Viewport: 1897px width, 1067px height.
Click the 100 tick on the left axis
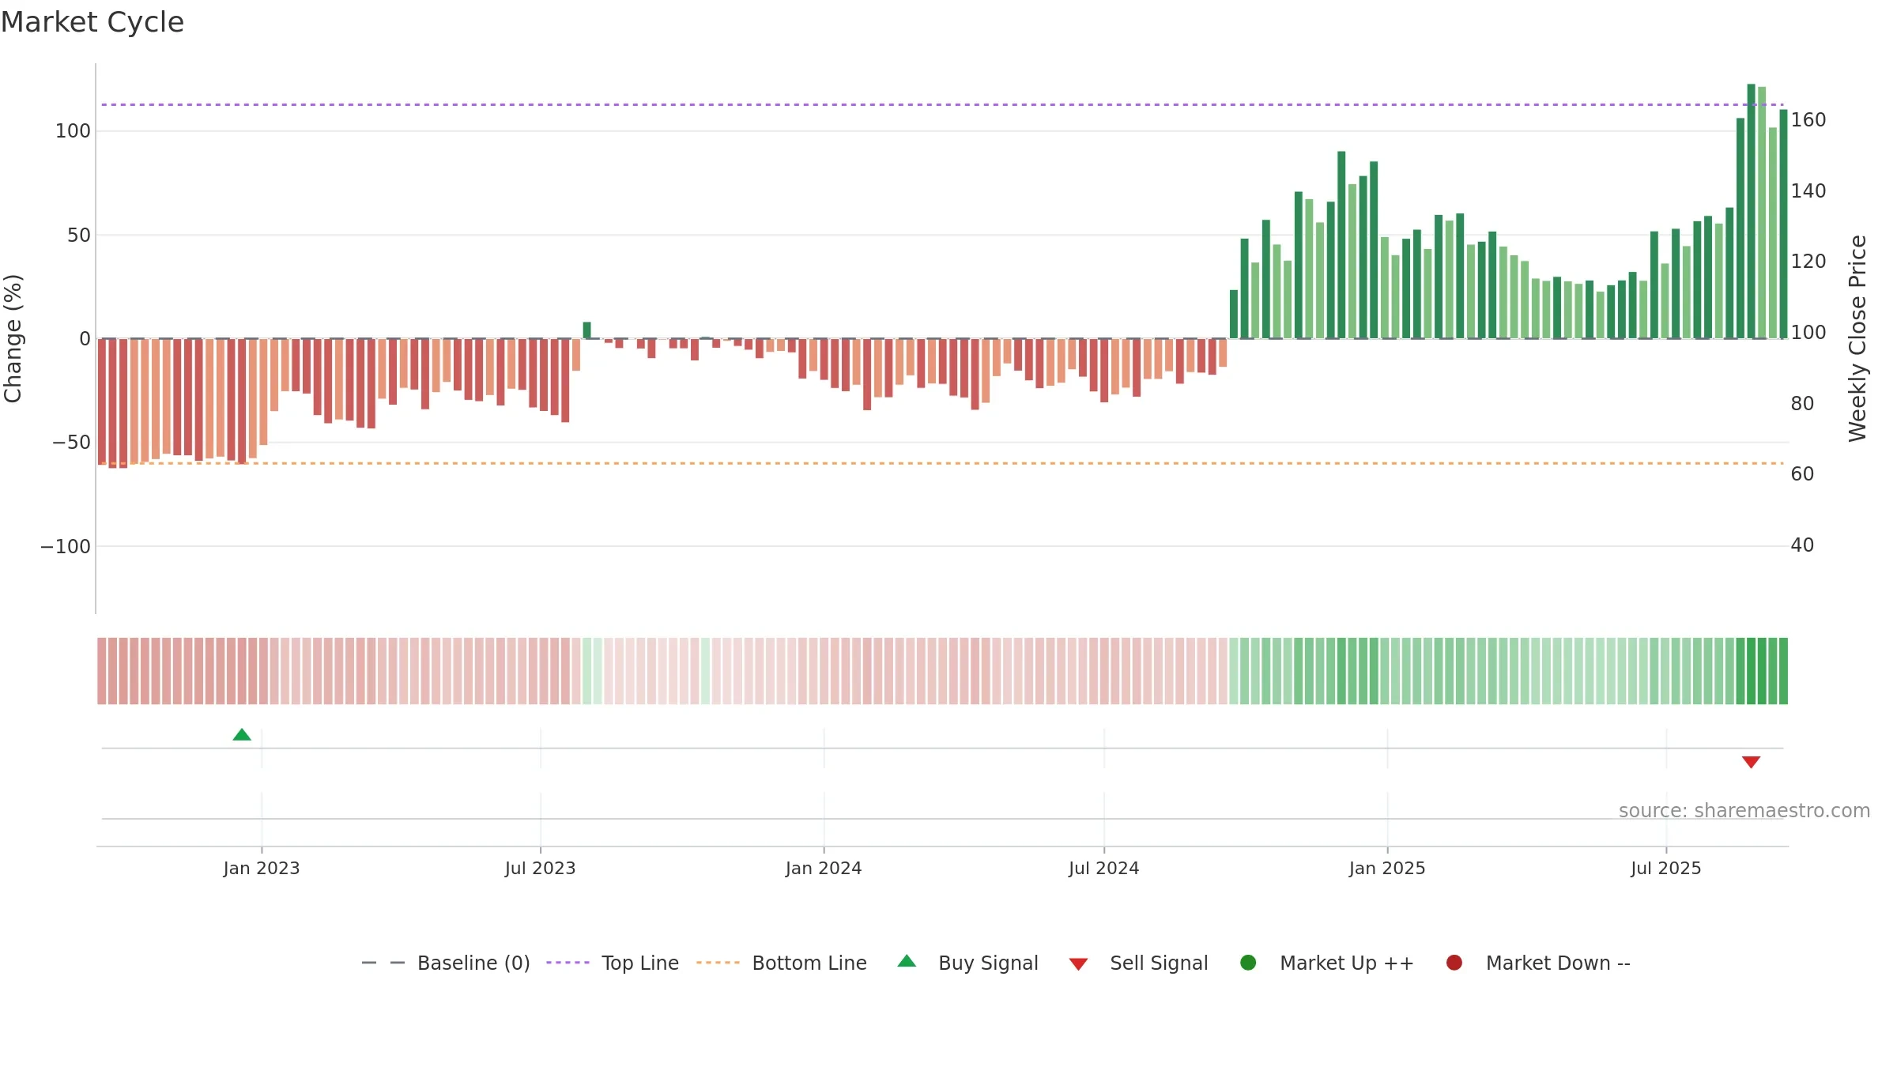coord(73,131)
